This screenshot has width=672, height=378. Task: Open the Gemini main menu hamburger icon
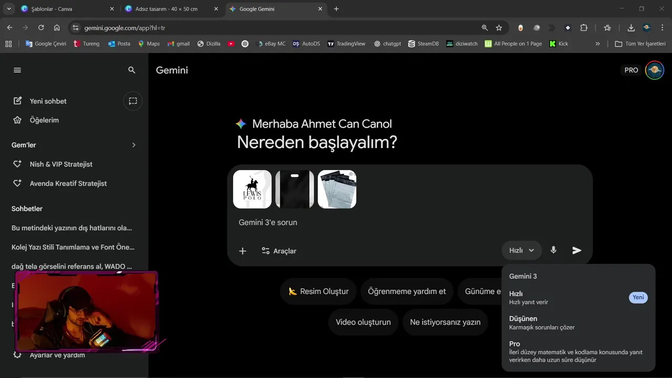(17, 70)
